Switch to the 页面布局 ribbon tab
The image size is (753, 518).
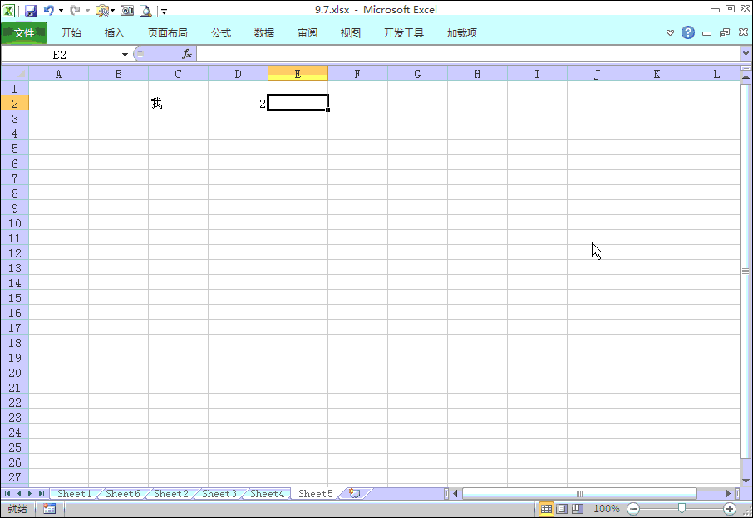168,32
